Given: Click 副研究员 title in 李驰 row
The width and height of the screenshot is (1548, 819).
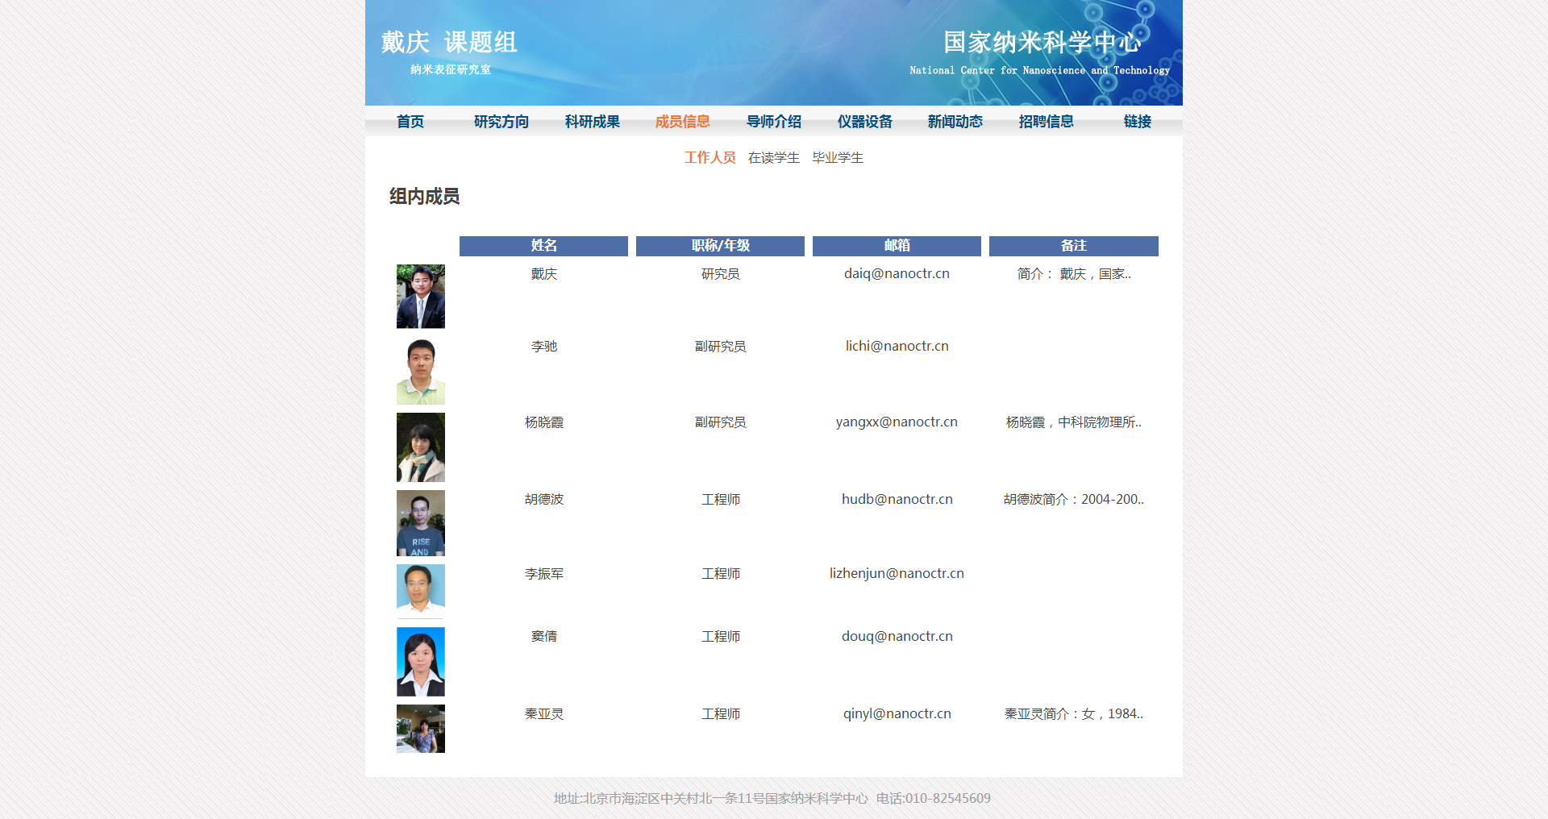Looking at the screenshot, I should [721, 347].
